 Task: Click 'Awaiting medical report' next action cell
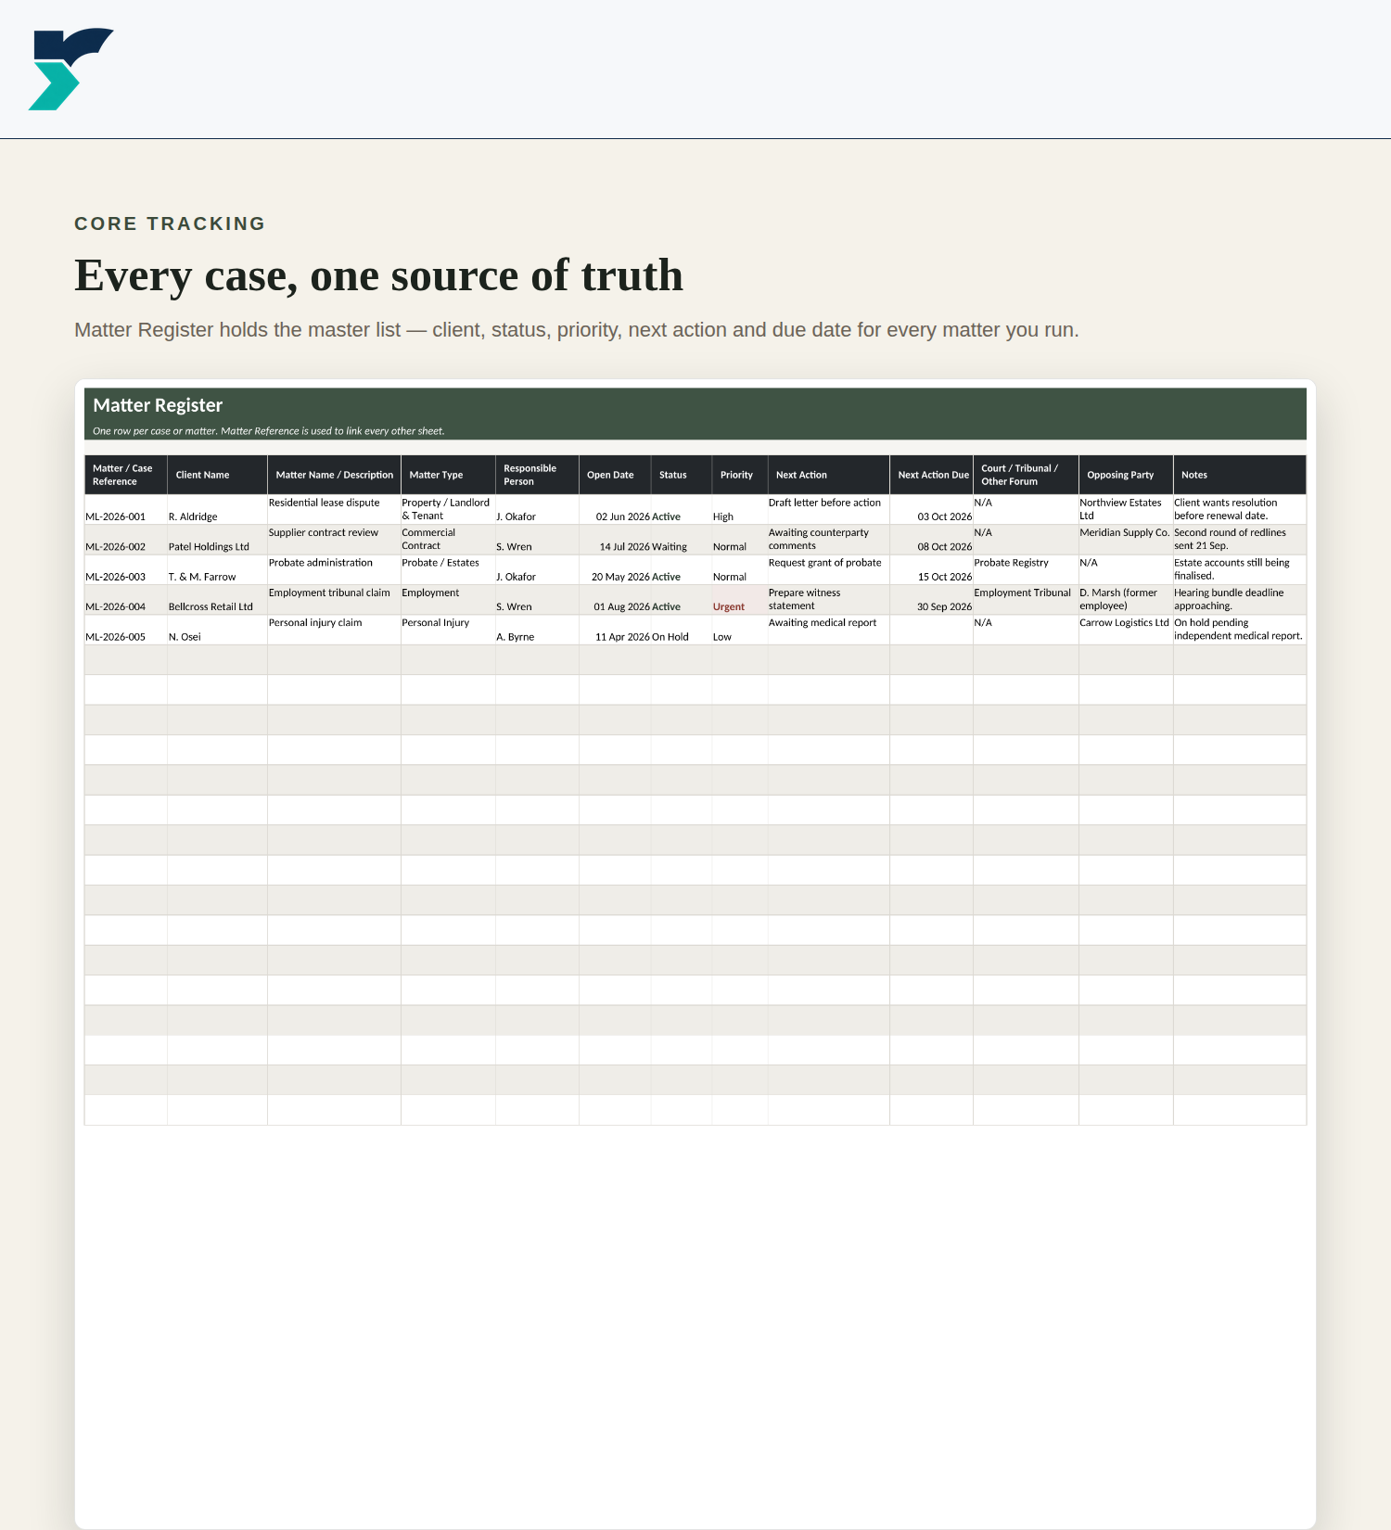(829, 631)
